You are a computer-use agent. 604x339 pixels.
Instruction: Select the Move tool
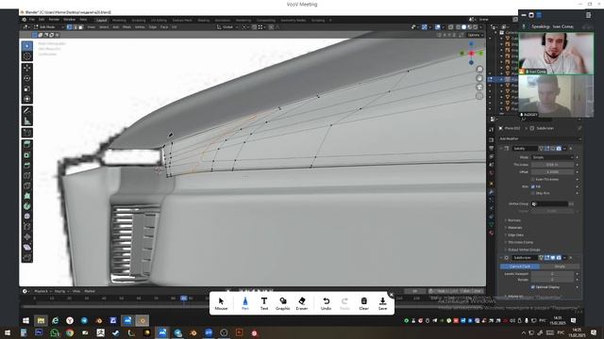coord(27,68)
